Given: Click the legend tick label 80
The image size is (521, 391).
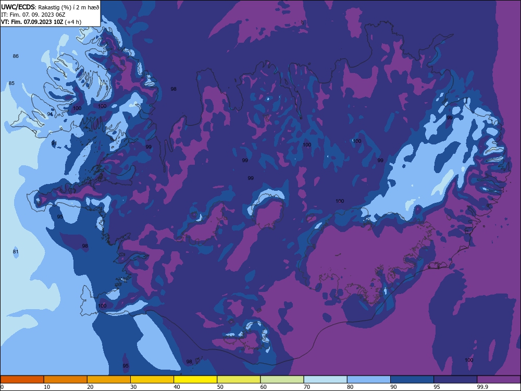Looking at the screenshot, I should [350, 387].
